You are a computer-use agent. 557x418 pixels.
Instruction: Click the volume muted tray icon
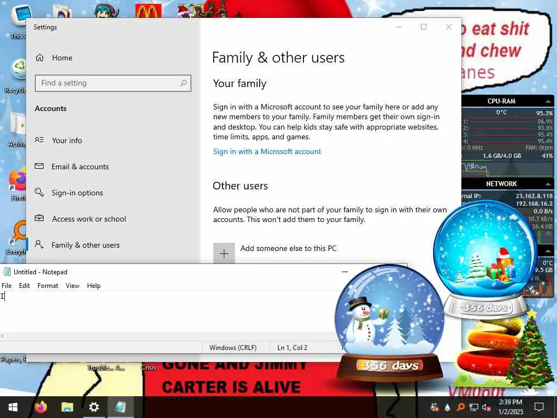[486, 407]
